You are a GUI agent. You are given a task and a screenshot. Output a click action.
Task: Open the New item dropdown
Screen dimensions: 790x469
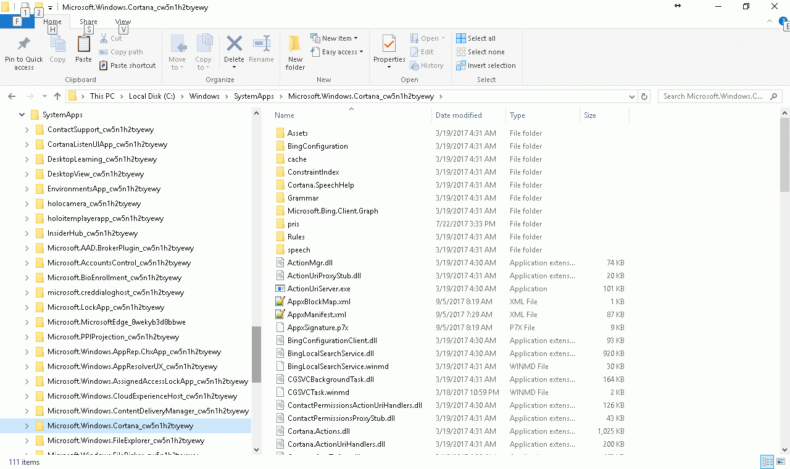coord(334,38)
